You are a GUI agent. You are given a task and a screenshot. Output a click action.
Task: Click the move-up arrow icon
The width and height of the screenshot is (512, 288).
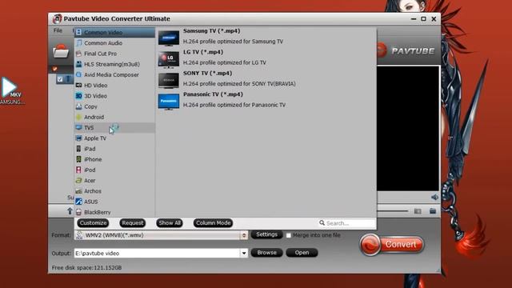click(70, 211)
